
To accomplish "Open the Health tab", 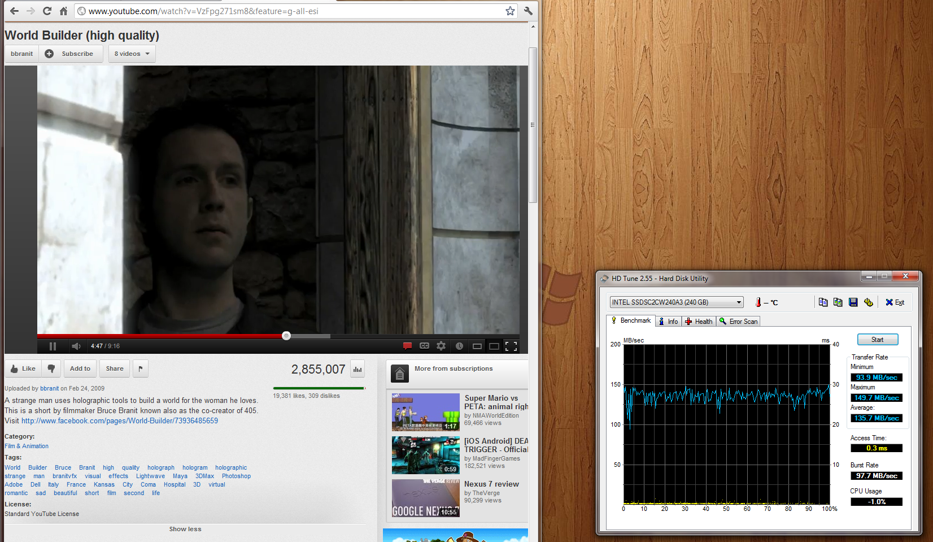I will click(699, 322).
